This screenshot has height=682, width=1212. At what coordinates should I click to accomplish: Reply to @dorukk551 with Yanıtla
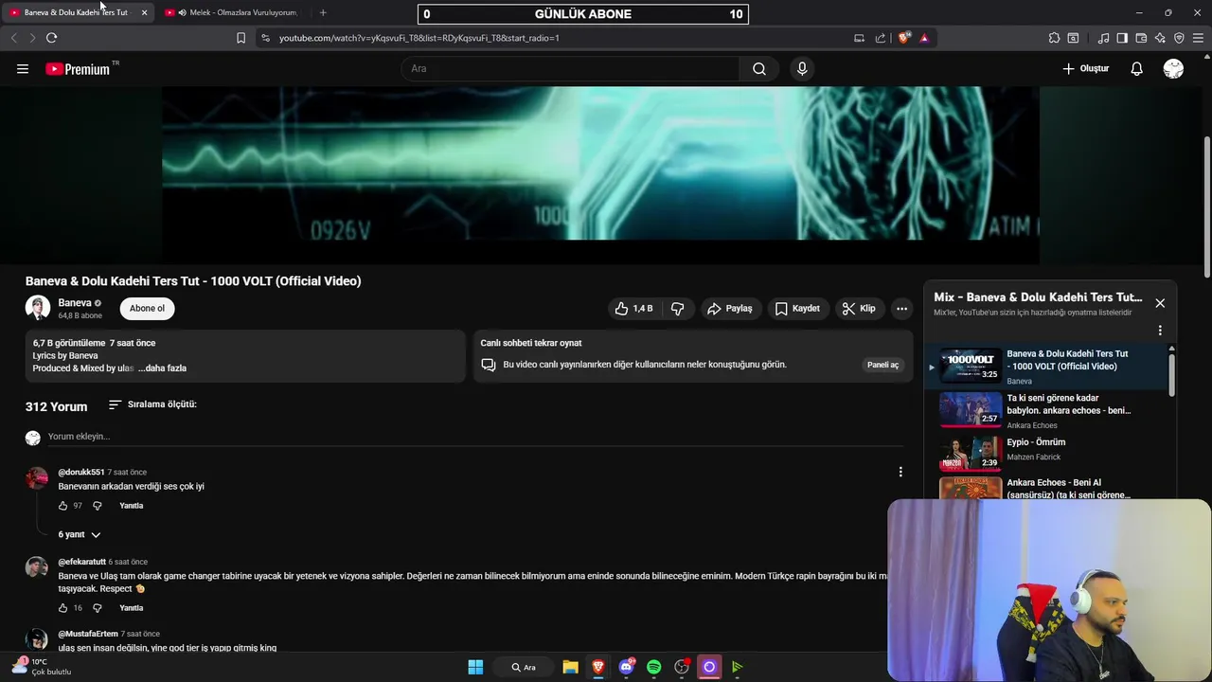[x=132, y=506]
